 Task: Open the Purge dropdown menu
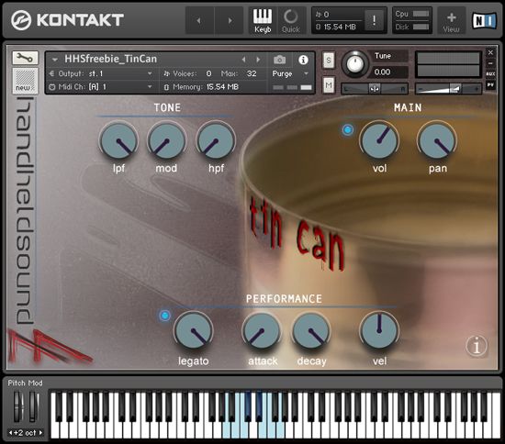(290, 73)
